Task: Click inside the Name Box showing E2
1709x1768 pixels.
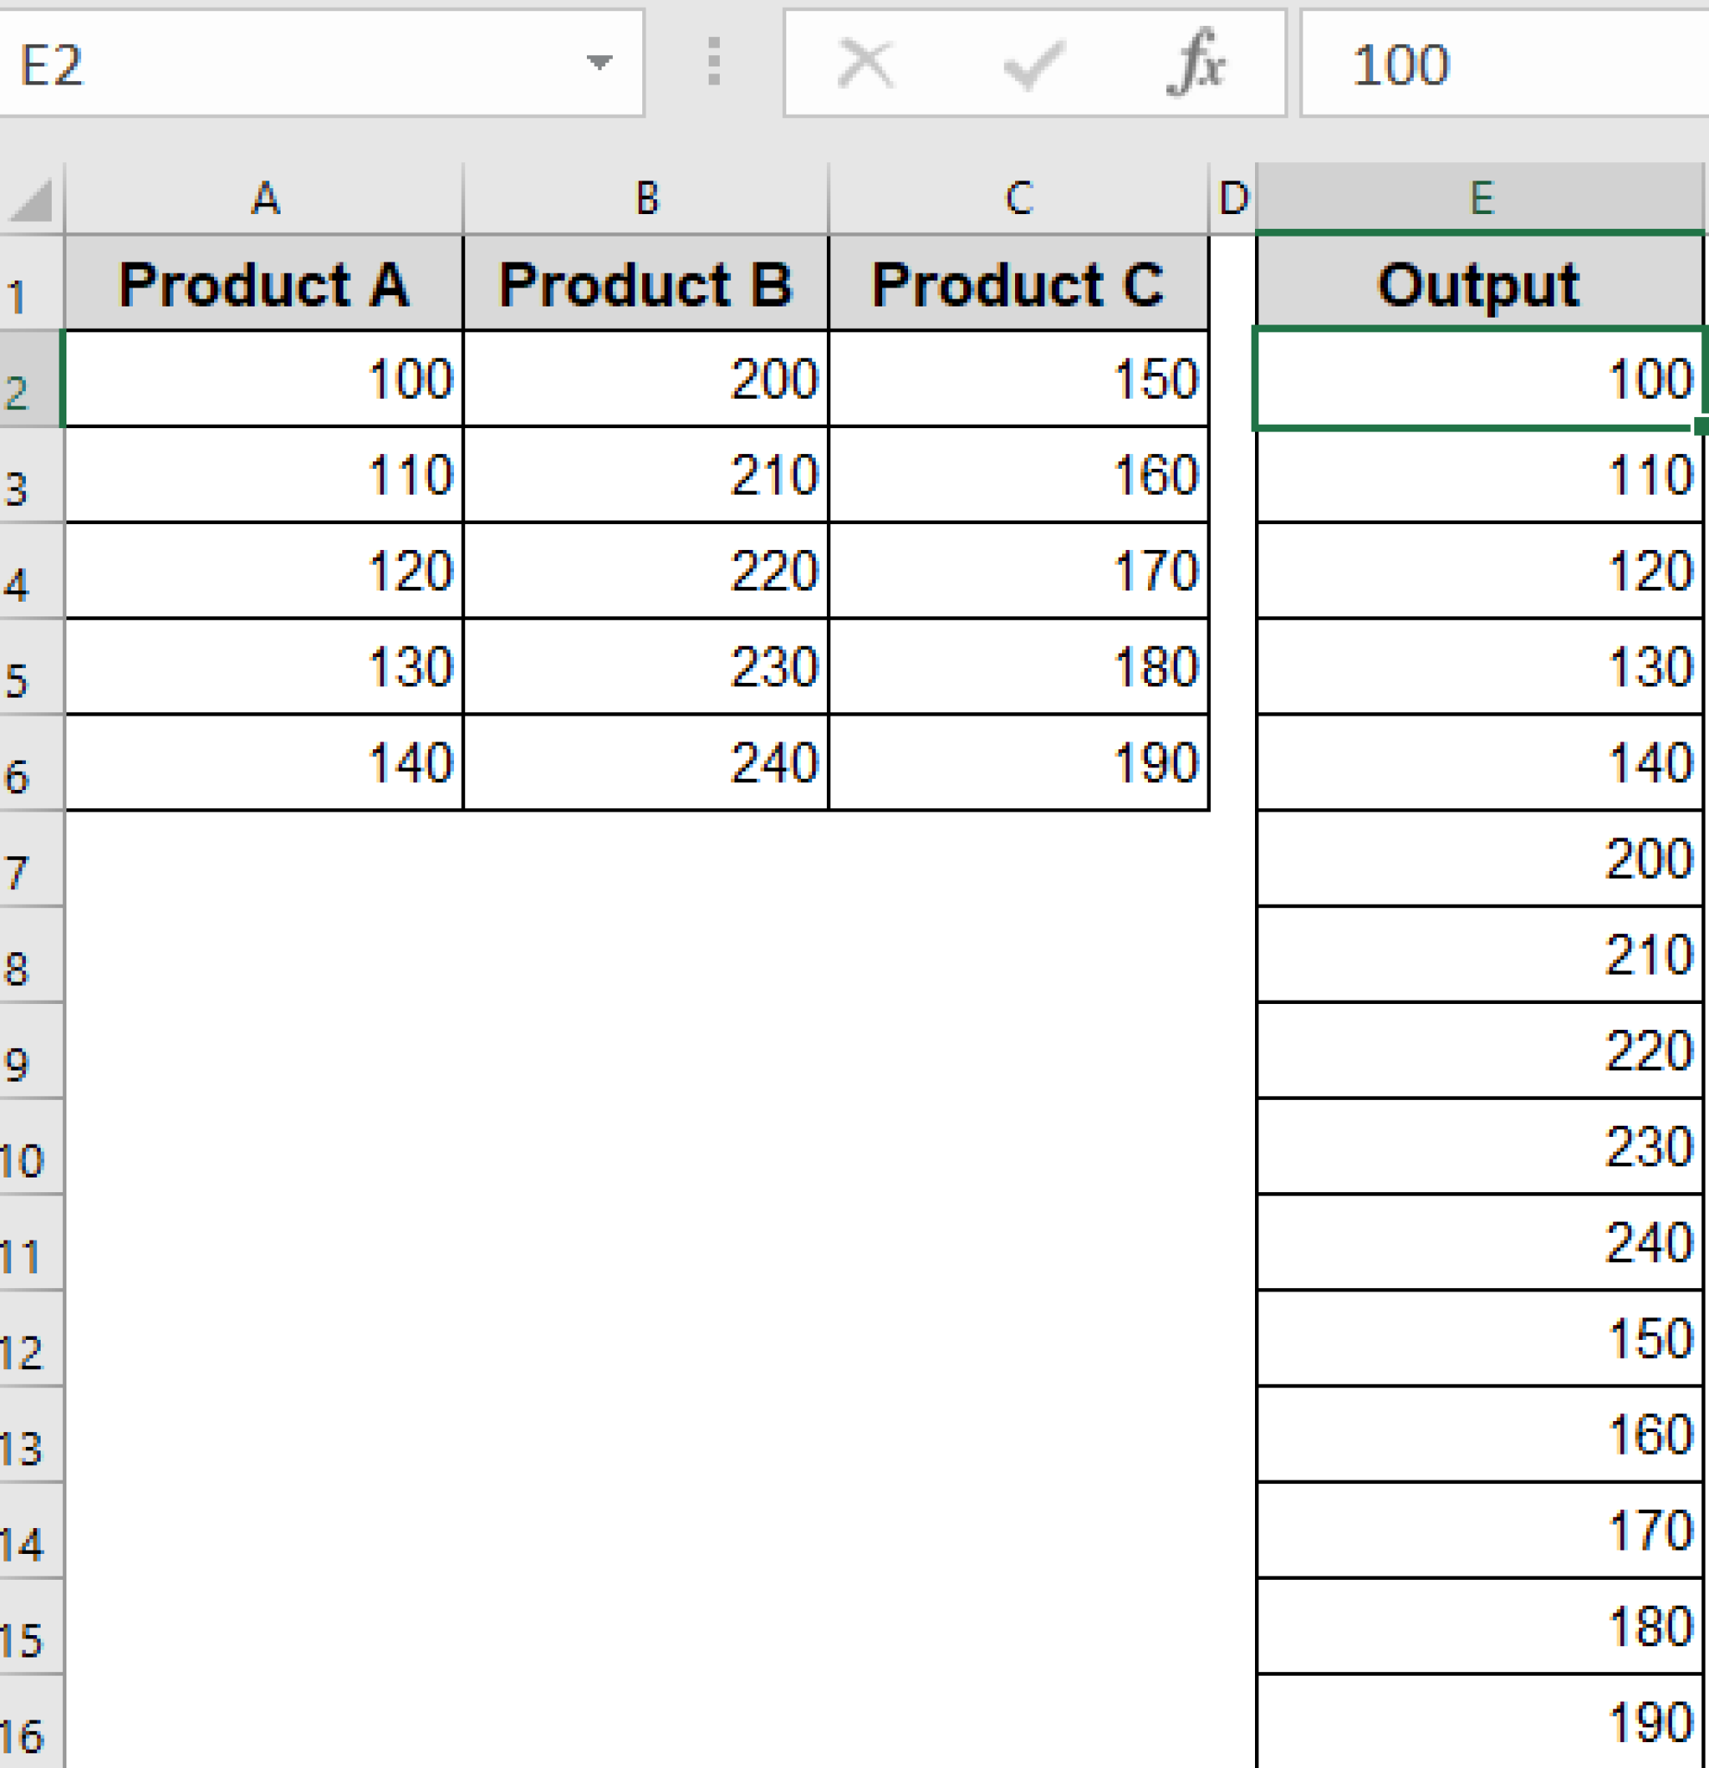Action: pos(270,63)
